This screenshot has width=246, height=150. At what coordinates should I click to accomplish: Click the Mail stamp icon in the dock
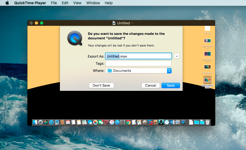57,122
